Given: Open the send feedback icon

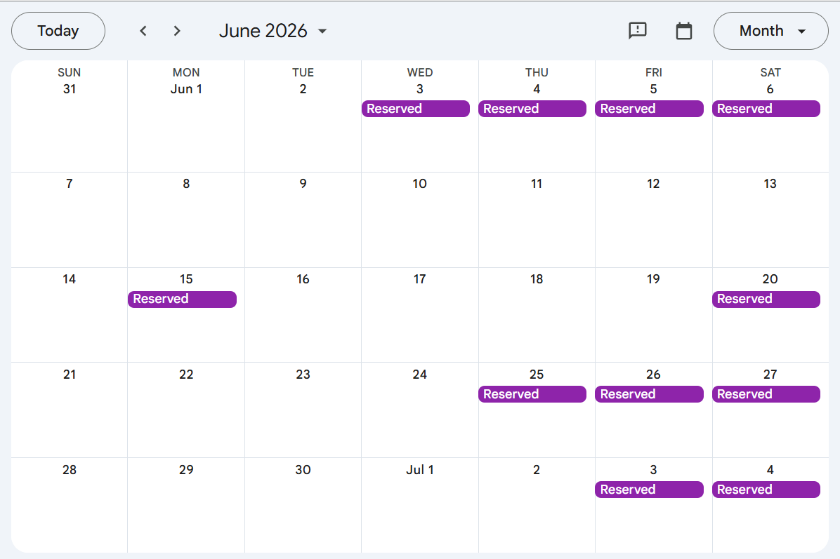Looking at the screenshot, I should pyautogui.click(x=637, y=31).
